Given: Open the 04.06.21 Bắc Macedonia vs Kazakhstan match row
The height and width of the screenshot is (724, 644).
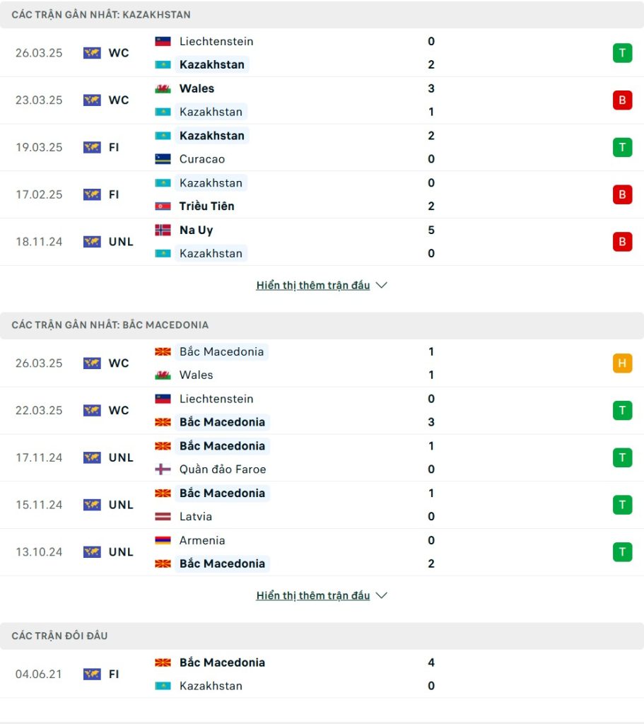Looking at the screenshot, I should coord(322,674).
